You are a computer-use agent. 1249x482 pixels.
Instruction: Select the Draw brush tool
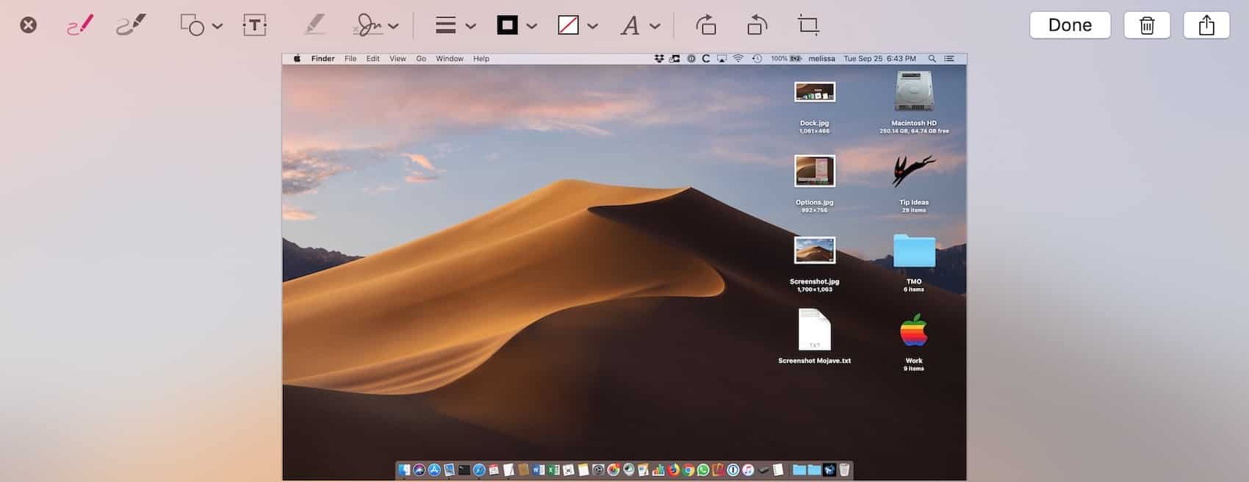(131, 25)
